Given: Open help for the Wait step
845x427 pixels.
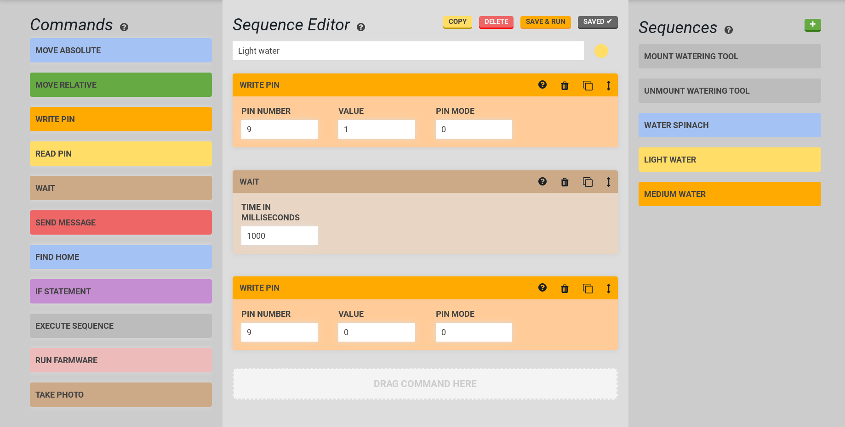Looking at the screenshot, I should 542,182.
